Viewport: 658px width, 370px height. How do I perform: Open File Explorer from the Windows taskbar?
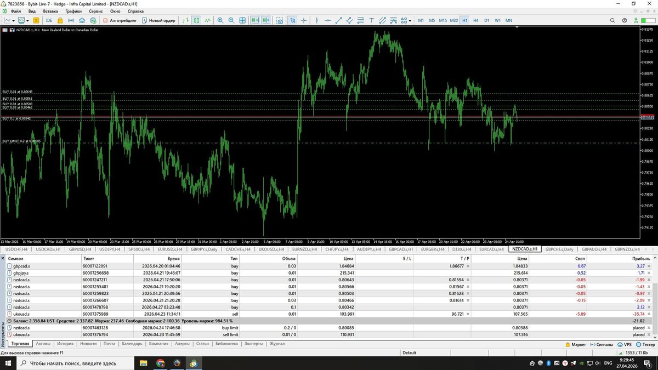pyautogui.click(x=144, y=363)
